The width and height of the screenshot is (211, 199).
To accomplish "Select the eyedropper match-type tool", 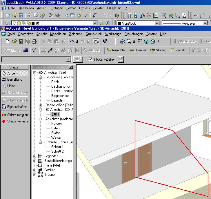I will 50,50.
